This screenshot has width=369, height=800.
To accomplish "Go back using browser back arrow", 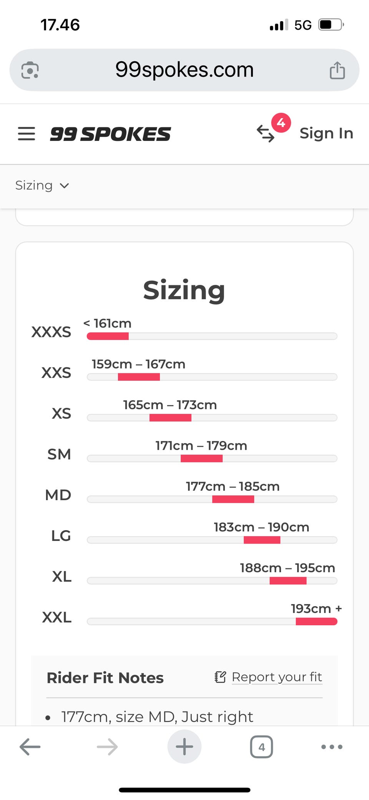I will pyautogui.click(x=30, y=747).
